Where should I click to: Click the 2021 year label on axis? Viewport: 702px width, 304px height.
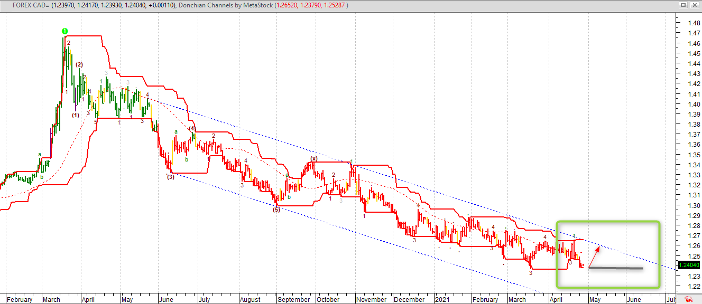click(x=442, y=299)
